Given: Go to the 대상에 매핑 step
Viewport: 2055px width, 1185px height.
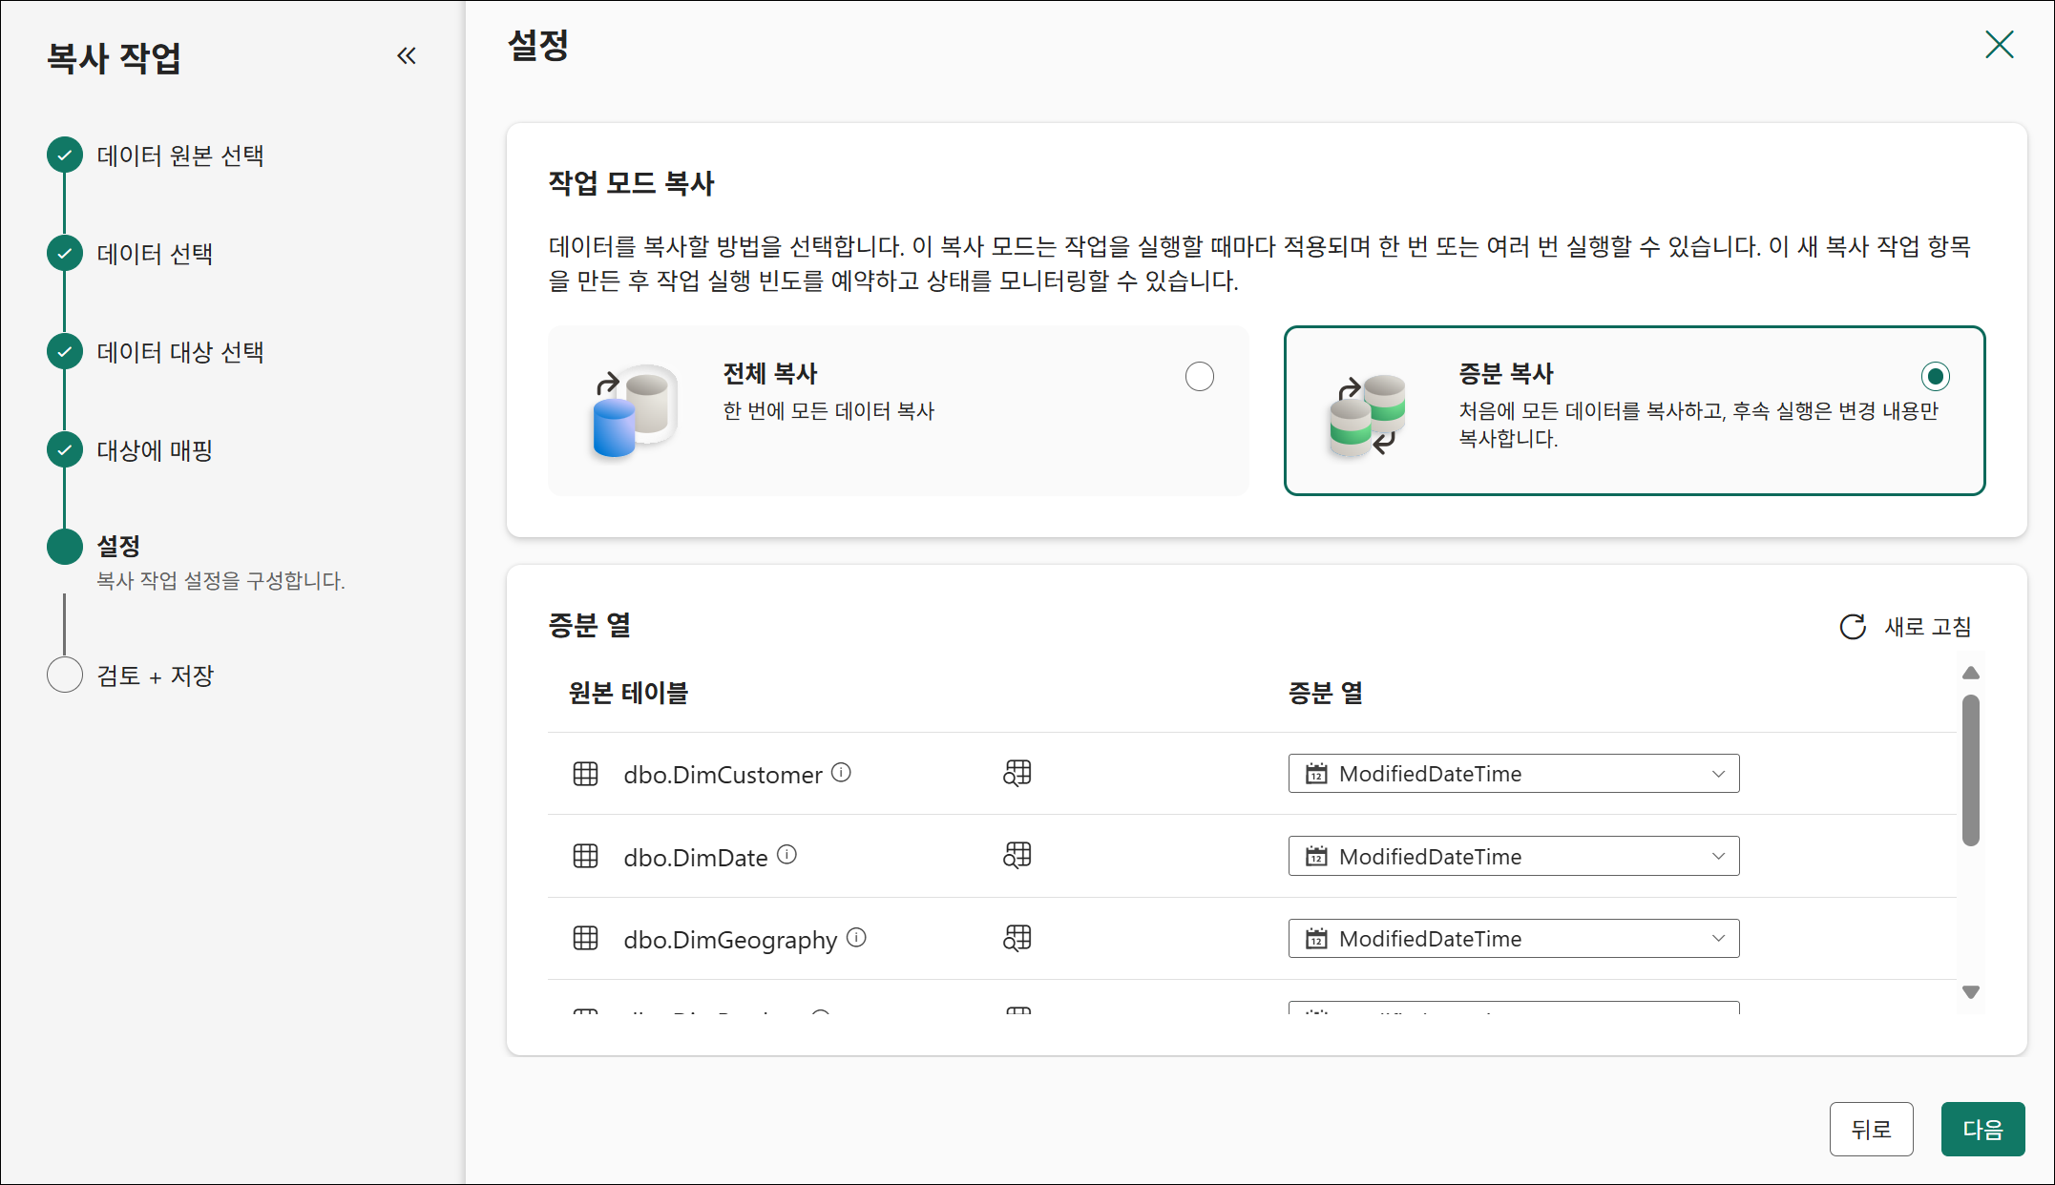Looking at the screenshot, I should 155,450.
